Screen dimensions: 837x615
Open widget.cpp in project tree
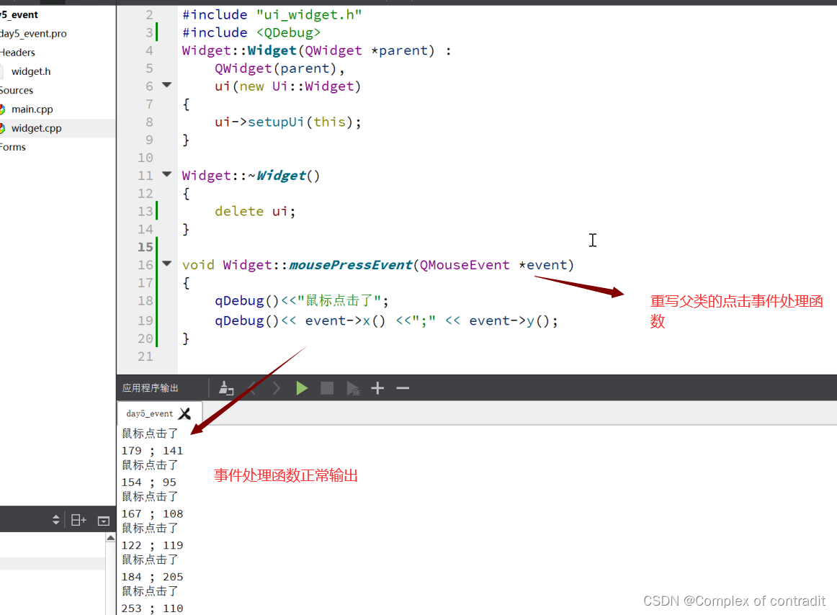(36, 128)
